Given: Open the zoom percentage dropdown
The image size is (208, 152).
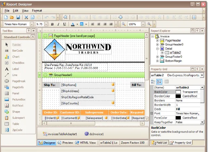Looking at the screenshot, I should tap(143, 24).
